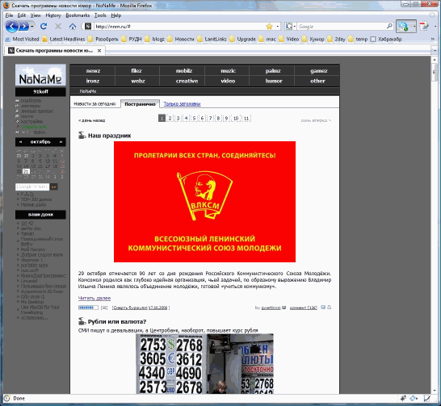This screenshot has width=441, height=406.
Task: Click the Stop loading X icon
Action: 58,27
